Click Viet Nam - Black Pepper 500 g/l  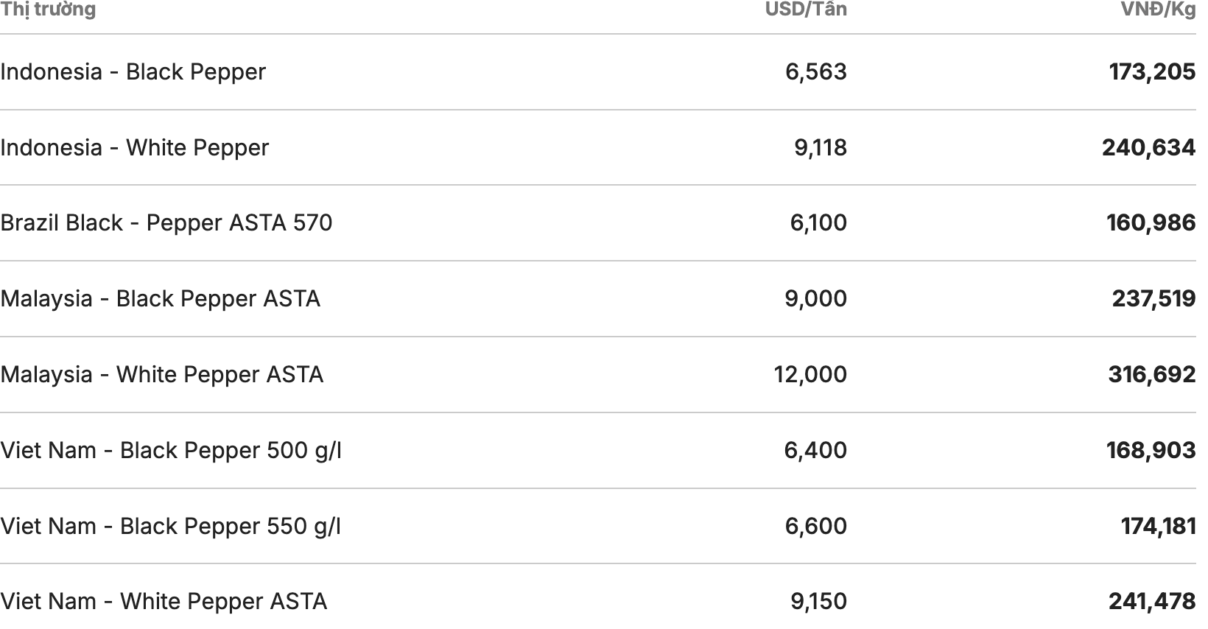171,451
